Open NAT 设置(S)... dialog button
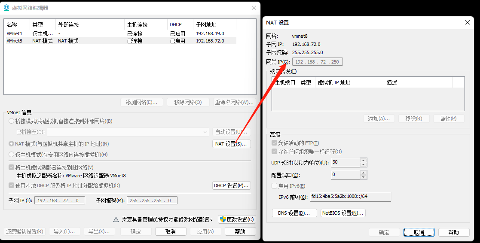The width and height of the screenshot is (480, 243). [232, 144]
